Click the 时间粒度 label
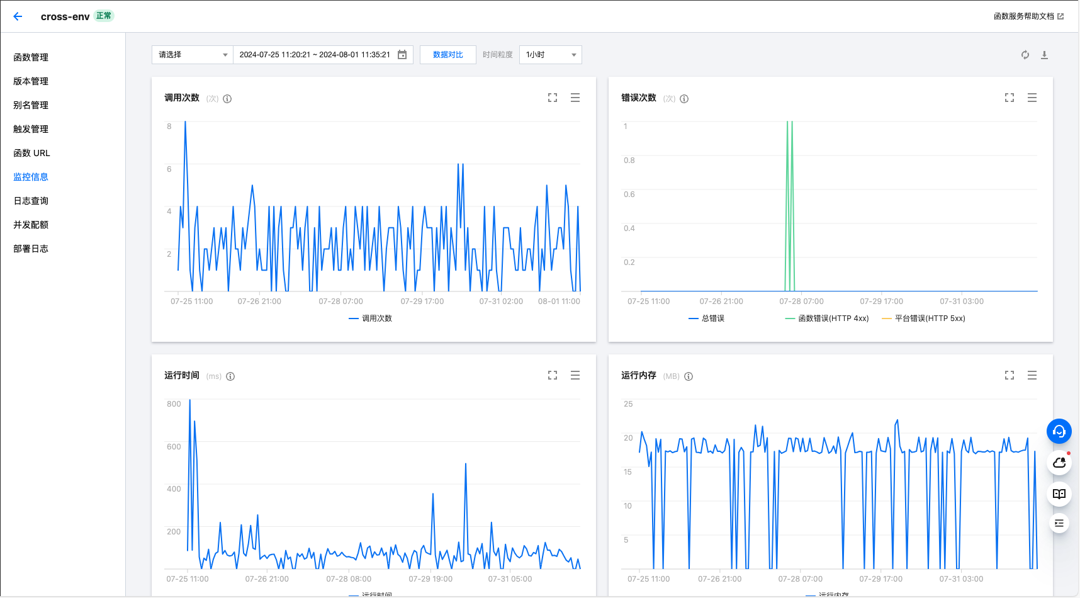1080x598 pixels. pos(498,55)
